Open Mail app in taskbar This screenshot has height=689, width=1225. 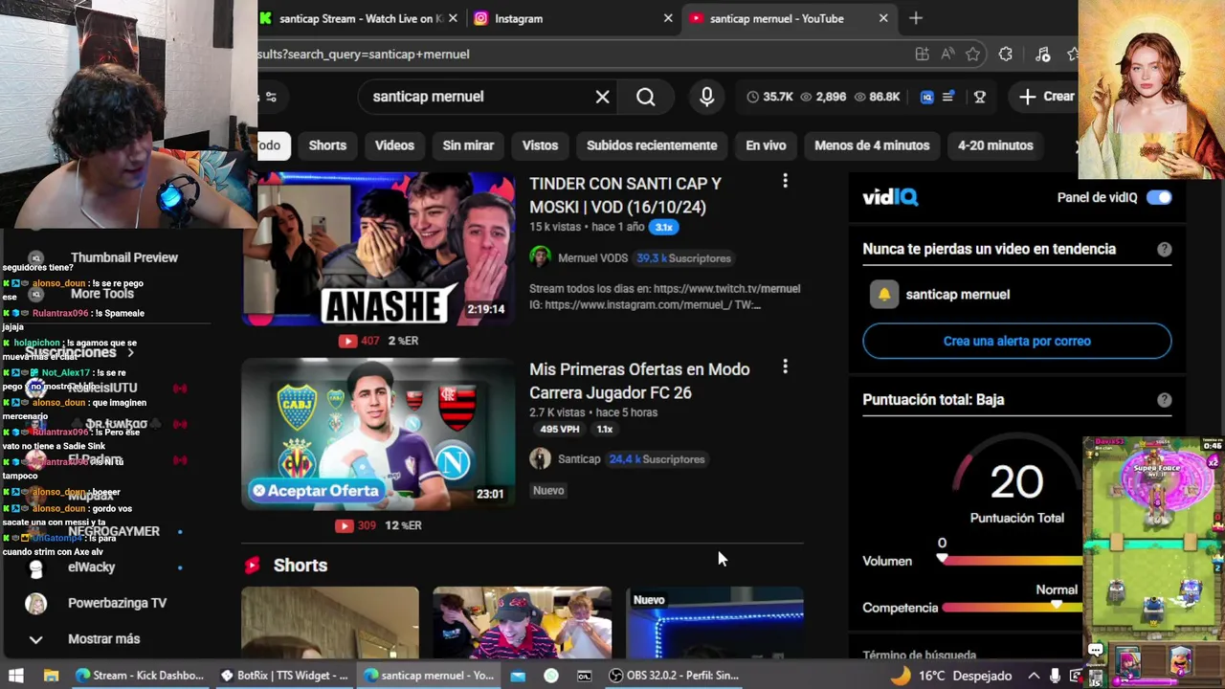point(518,676)
